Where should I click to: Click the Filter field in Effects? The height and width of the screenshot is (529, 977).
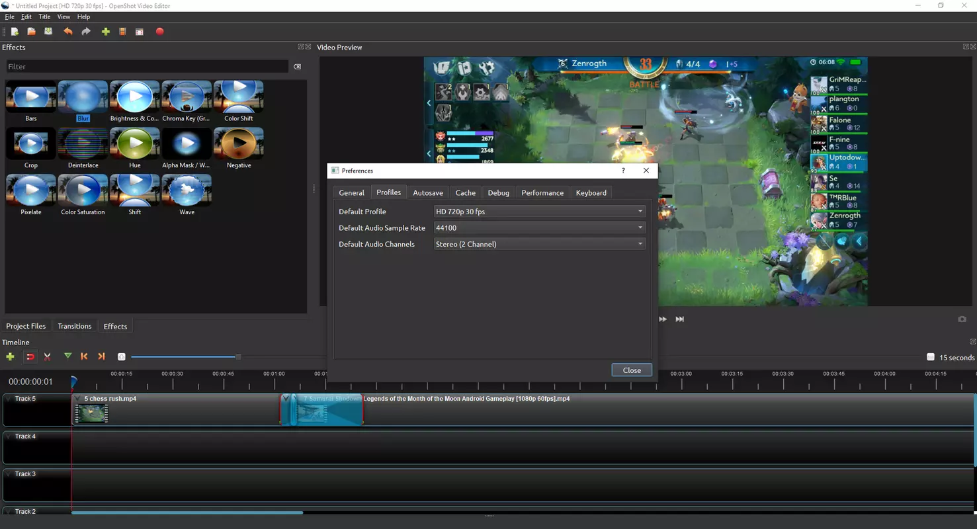[x=147, y=67]
